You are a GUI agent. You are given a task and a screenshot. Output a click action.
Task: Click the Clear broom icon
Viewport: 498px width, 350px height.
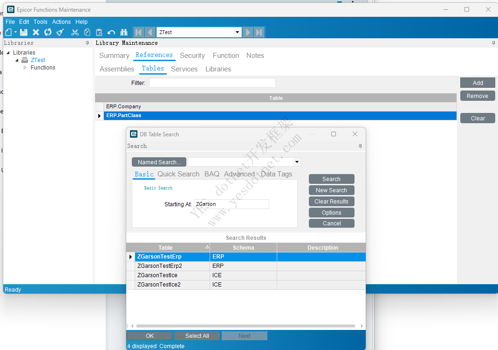[60, 32]
